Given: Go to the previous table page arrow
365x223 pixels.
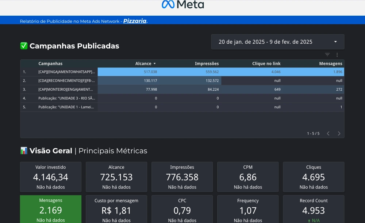Looking at the screenshot, I should pyautogui.click(x=328, y=133).
